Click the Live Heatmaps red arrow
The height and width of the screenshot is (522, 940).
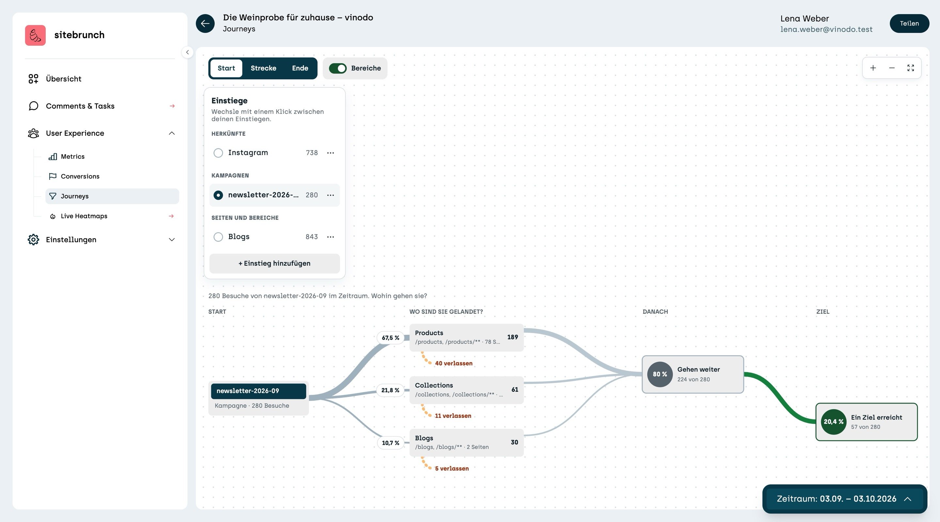pos(171,216)
